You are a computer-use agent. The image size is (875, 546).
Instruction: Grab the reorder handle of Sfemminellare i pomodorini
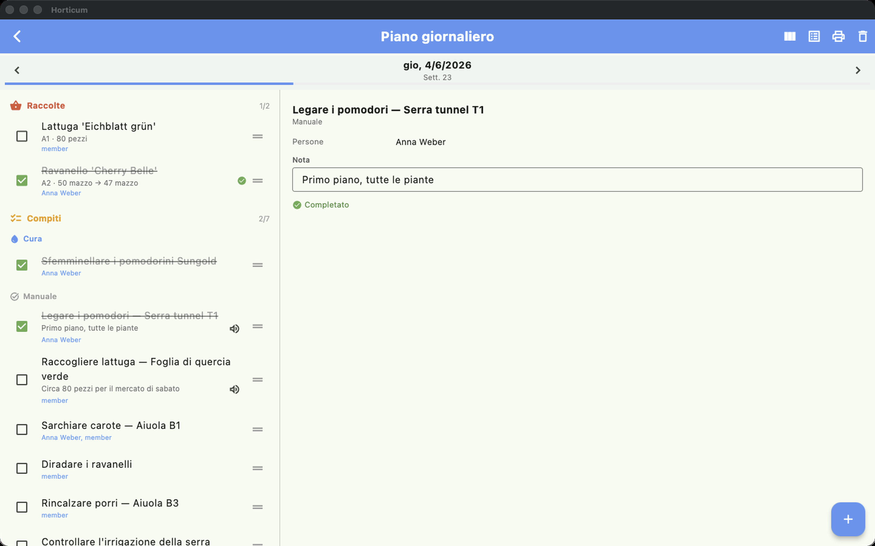(x=257, y=265)
